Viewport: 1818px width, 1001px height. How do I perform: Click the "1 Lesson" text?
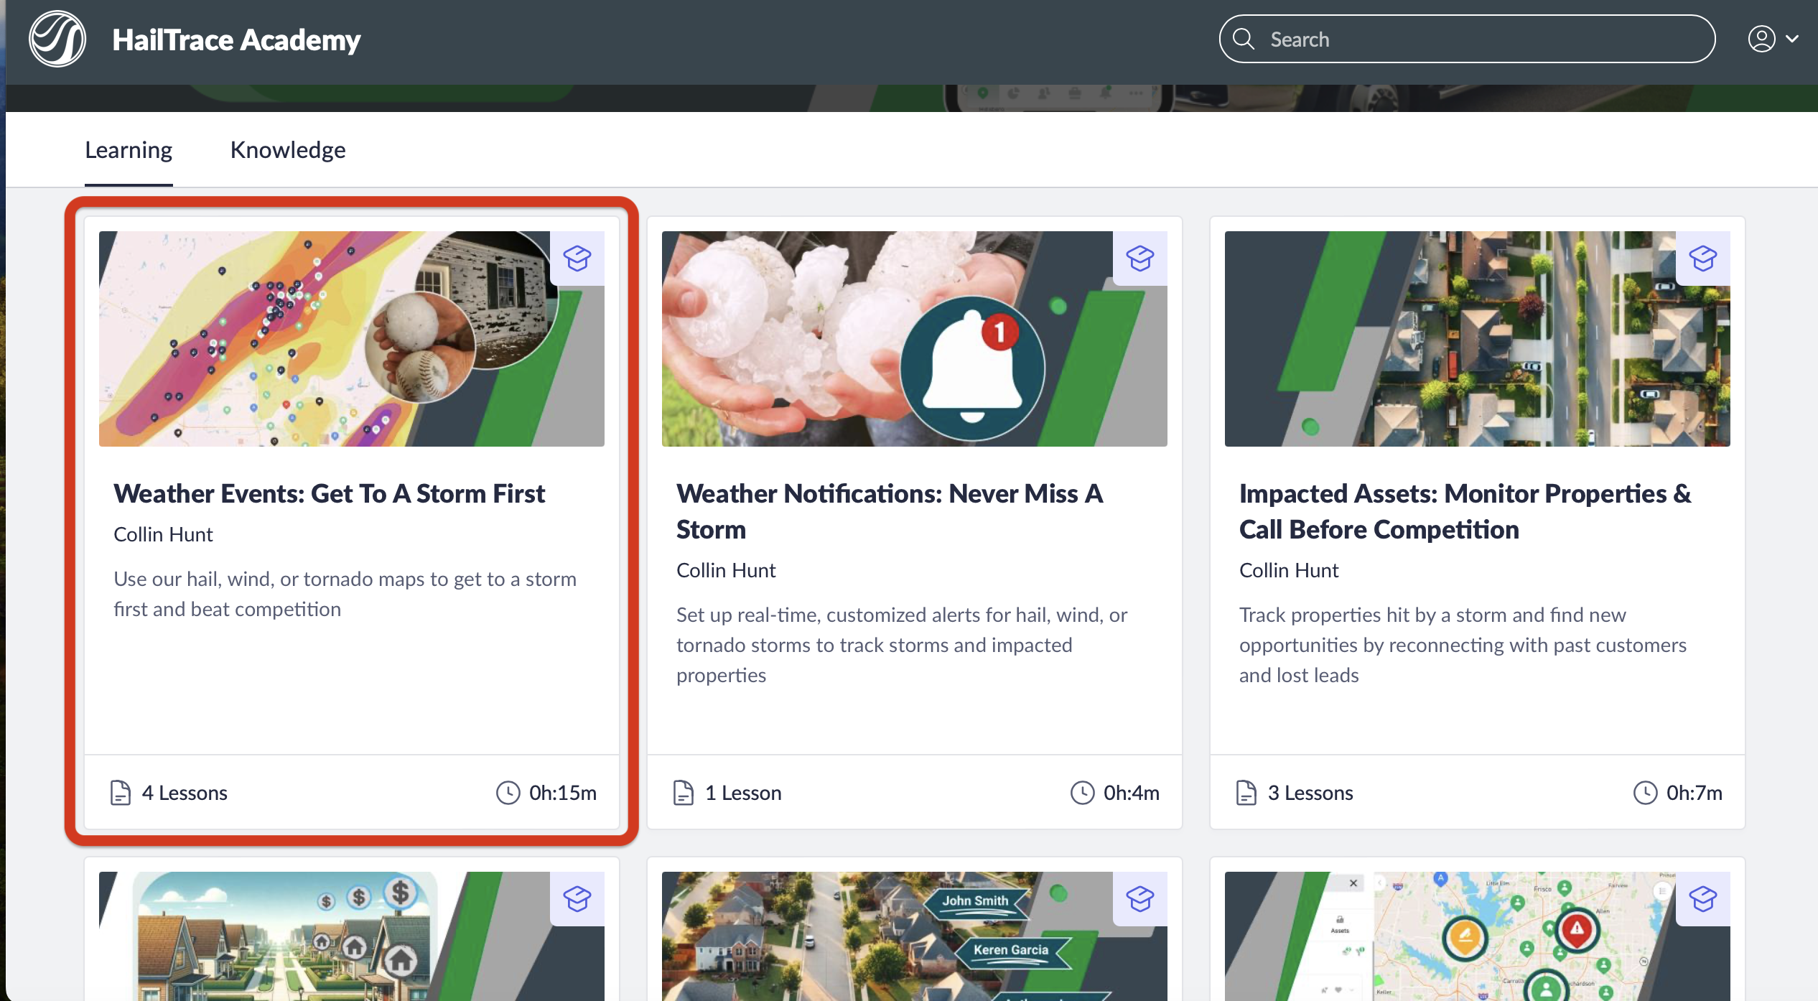tap(743, 793)
